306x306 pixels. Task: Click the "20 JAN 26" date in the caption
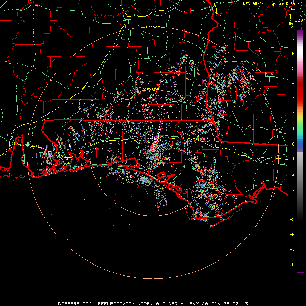point(216,304)
